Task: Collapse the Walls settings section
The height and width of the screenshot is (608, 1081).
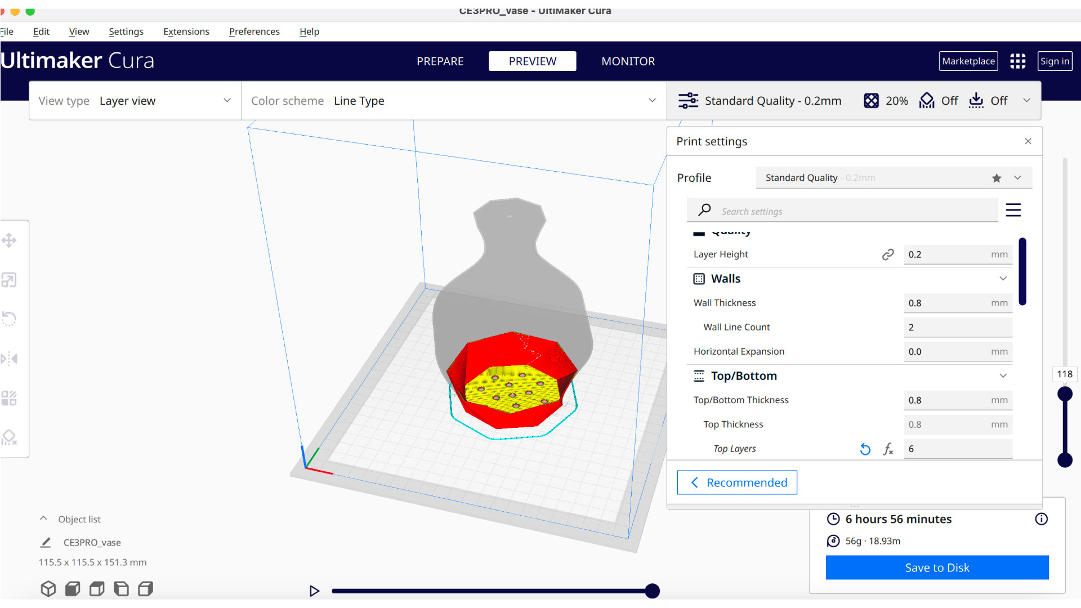Action: tap(1003, 279)
